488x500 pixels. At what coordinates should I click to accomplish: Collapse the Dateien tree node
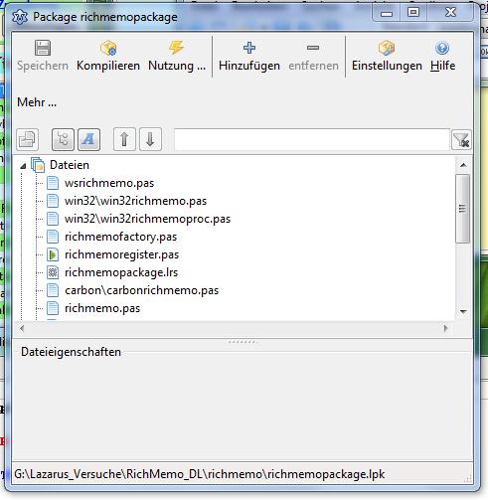point(23,166)
